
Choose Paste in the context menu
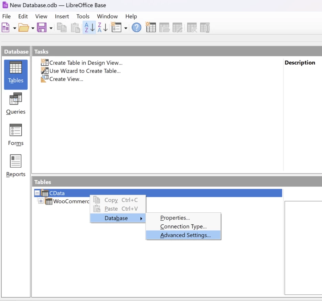tap(118, 209)
